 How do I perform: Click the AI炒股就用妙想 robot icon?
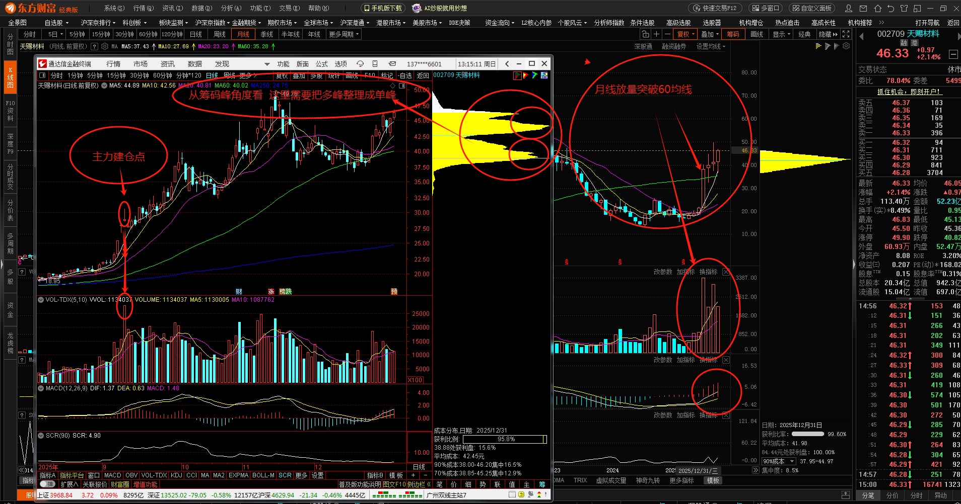pos(417,8)
